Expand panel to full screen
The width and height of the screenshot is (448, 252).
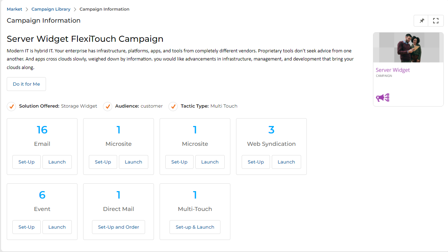[x=436, y=21]
